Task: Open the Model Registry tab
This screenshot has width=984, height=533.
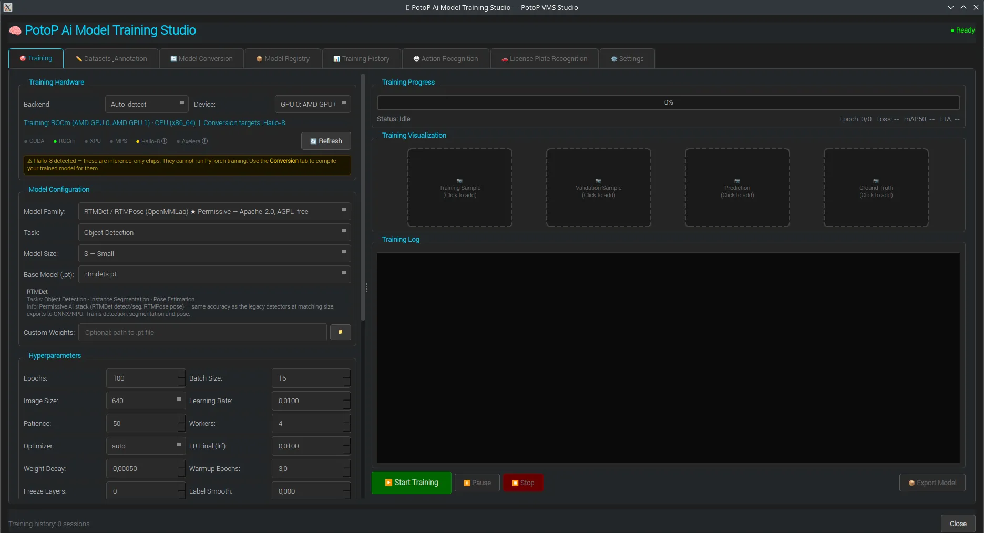Action: point(283,59)
